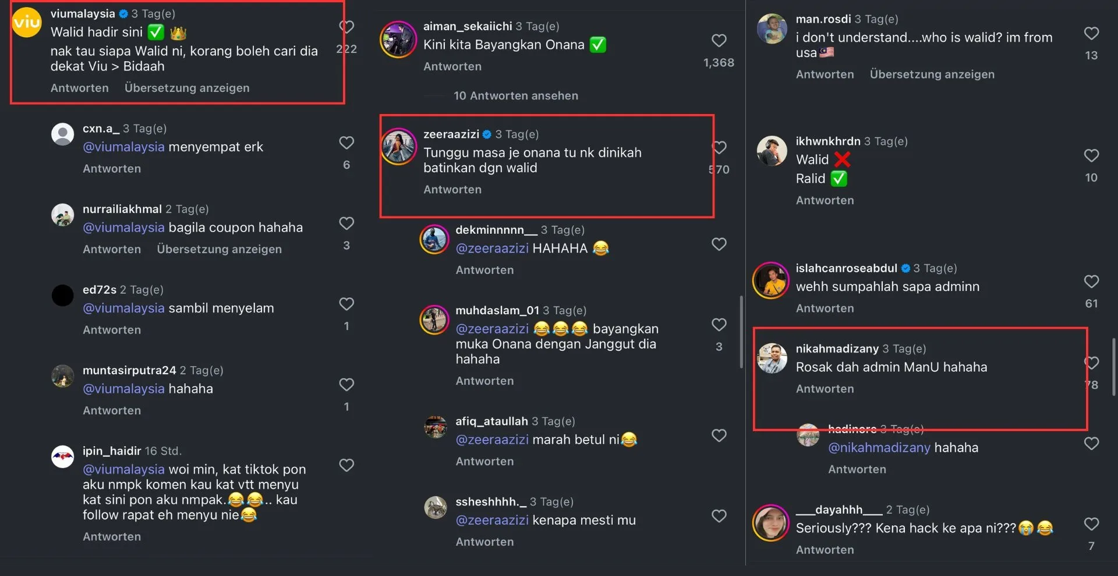Show translation of viumalaysia's comment
This screenshot has height=576, width=1118.
187,88
